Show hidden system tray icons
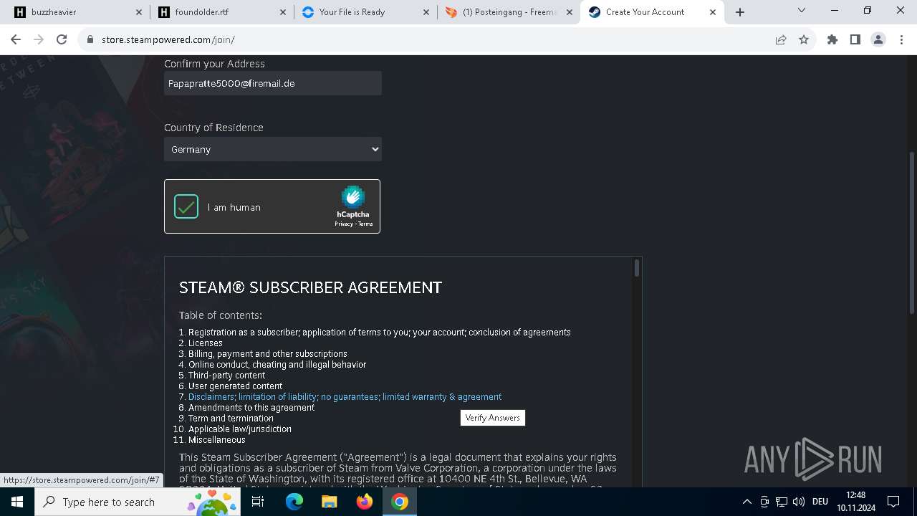 coord(746,502)
